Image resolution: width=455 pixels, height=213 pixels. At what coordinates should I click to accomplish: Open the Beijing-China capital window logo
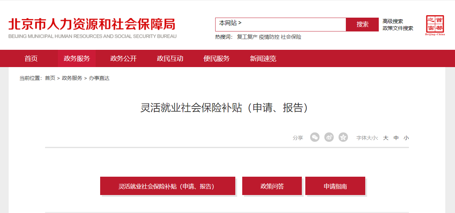coord(435,25)
